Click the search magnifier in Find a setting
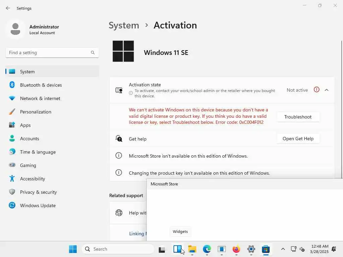Viewport: 343px width, 257px height. click(x=93, y=53)
